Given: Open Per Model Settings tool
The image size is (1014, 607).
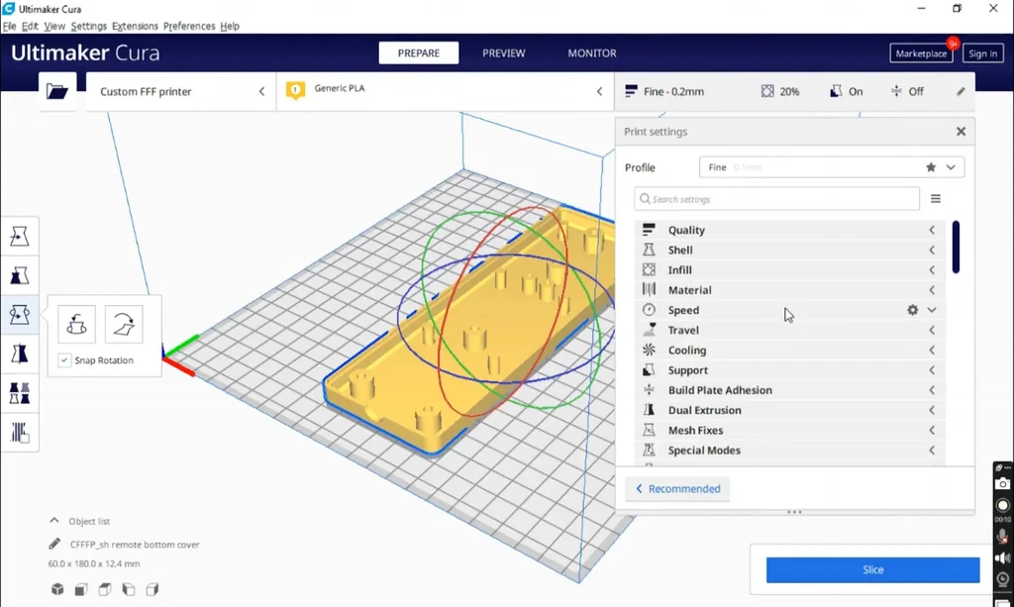Looking at the screenshot, I should tap(20, 393).
